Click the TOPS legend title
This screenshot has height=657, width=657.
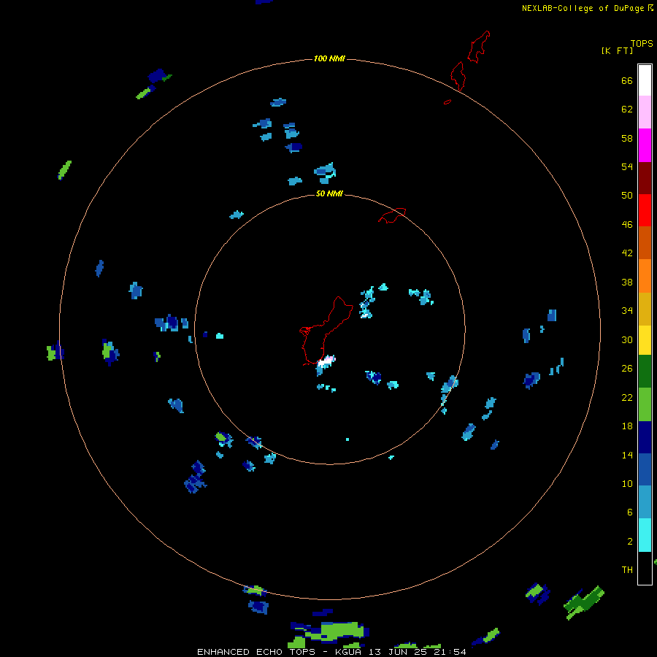[642, 43]
